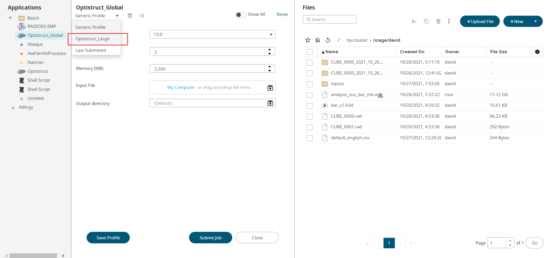Choose Last Submitted from profile list

[x=96, y=50]
